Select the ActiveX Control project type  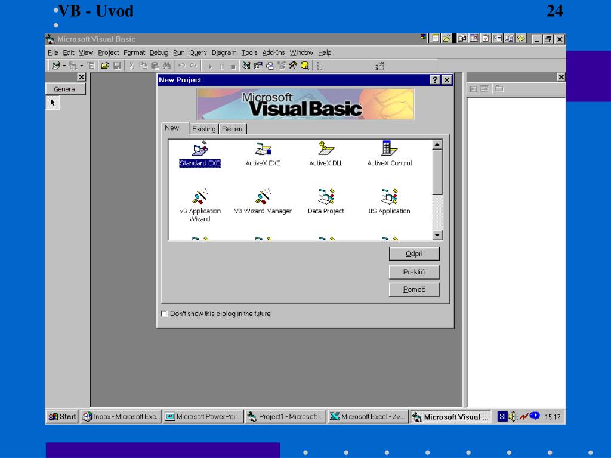389,154
